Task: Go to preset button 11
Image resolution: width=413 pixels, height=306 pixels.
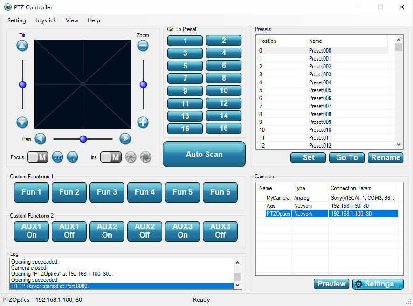Action: (185, 103)
